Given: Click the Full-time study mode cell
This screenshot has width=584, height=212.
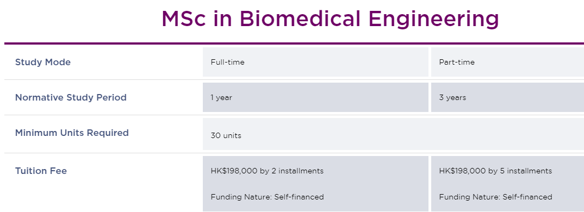Looking at the screenshot, I should (315, 62).
